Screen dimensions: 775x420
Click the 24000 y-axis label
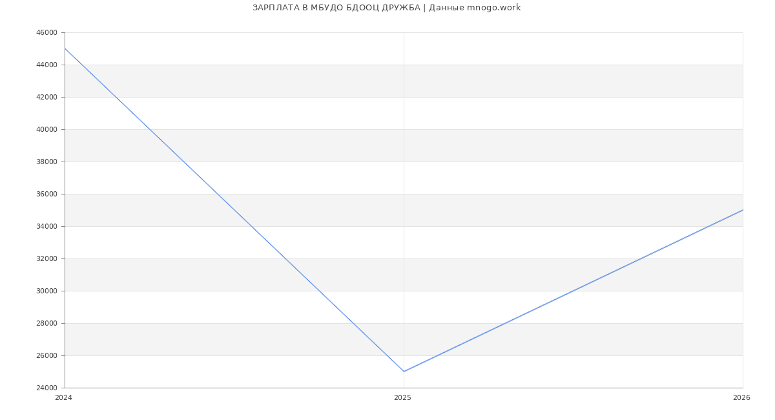coord(46,388)
